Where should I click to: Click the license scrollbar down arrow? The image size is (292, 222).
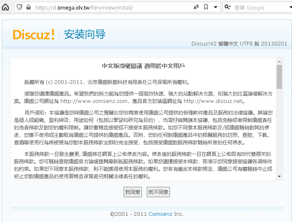(280, 177)
